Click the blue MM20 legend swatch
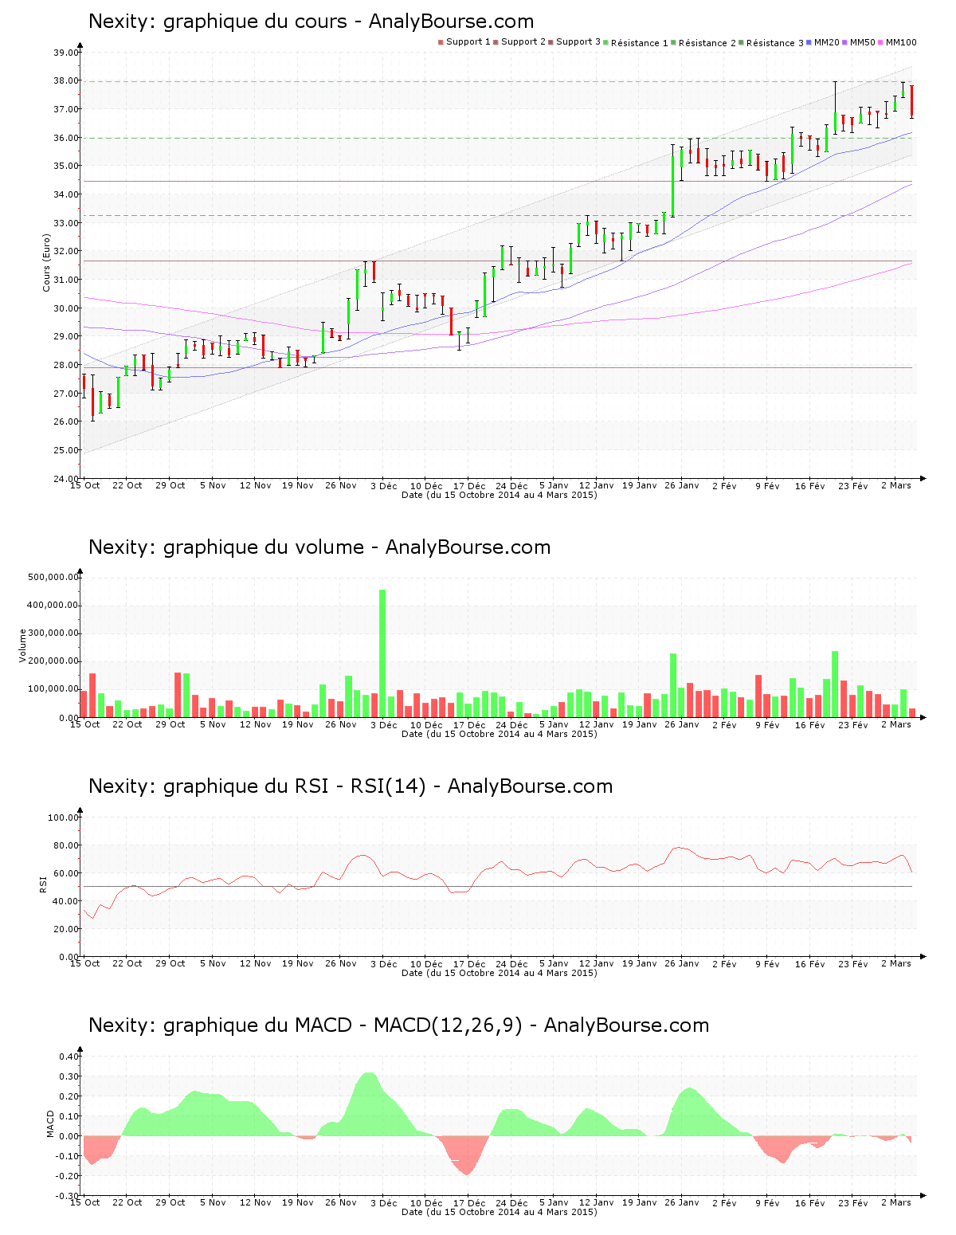956x1235 pixels. tap(809, 42)
